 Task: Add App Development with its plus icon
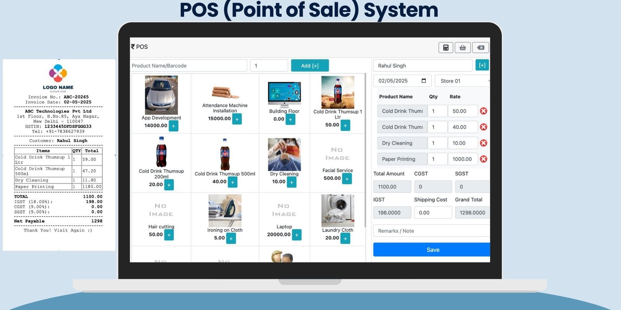coord(173,126)
